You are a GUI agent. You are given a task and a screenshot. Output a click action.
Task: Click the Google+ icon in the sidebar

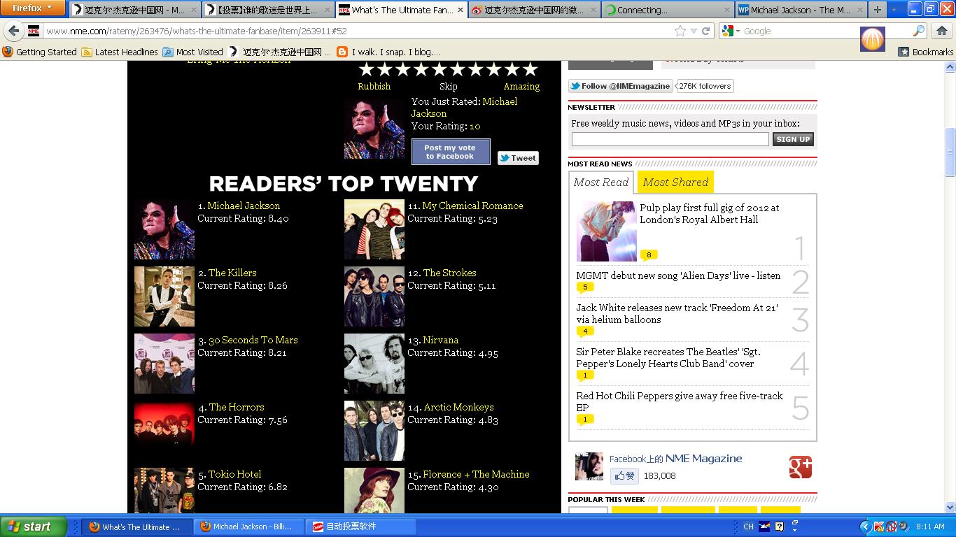800,467
